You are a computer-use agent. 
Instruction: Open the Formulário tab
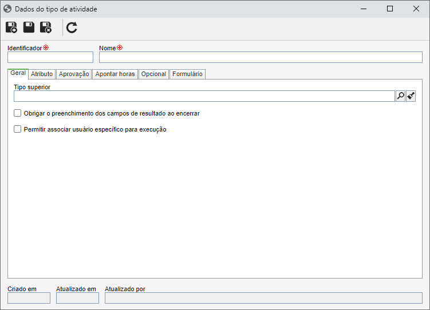[x=187, y=74]
